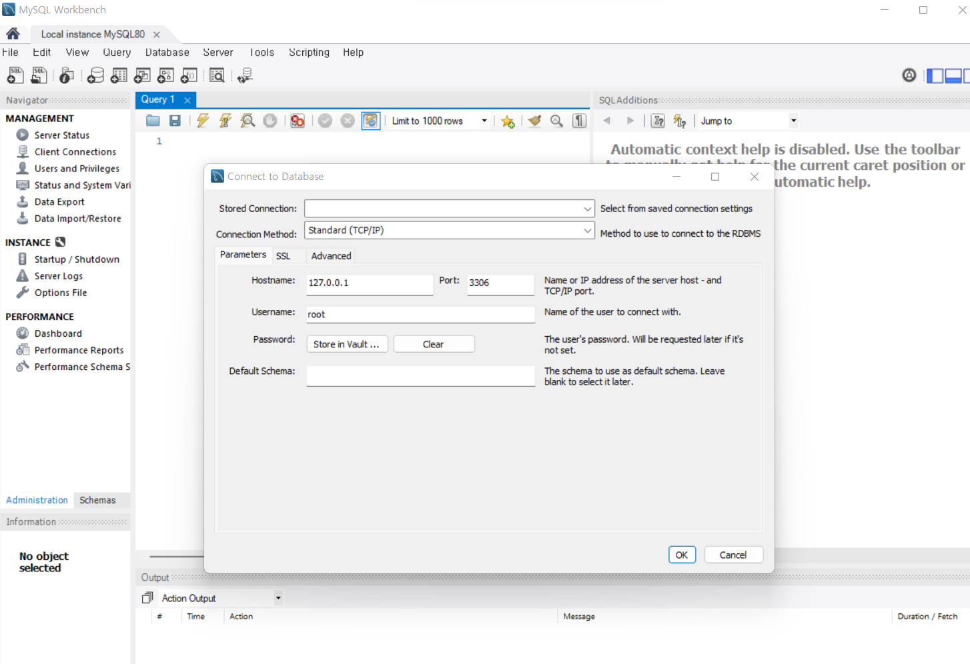Open find panel magnifier icon
The height and width of the screenshot is (664, 970).
click(x=556, y=121)
